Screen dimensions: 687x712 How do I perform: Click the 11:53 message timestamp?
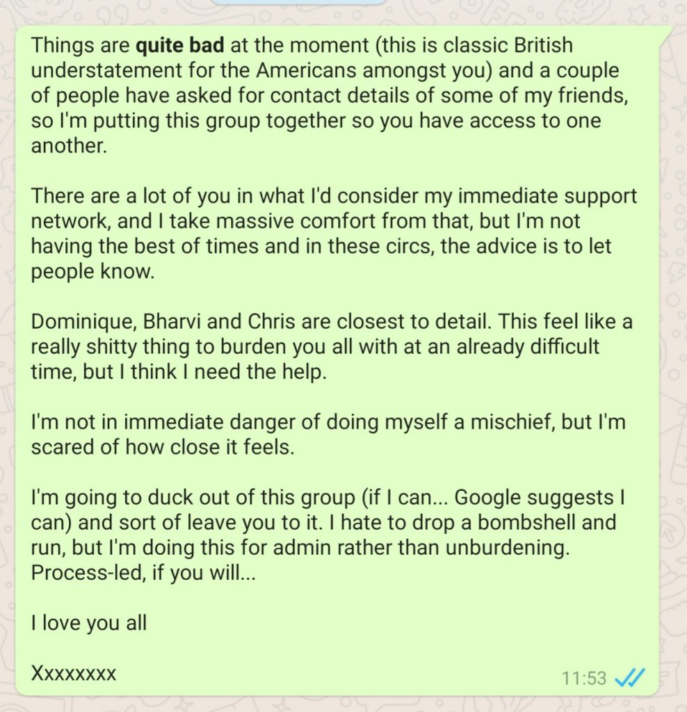584,677
